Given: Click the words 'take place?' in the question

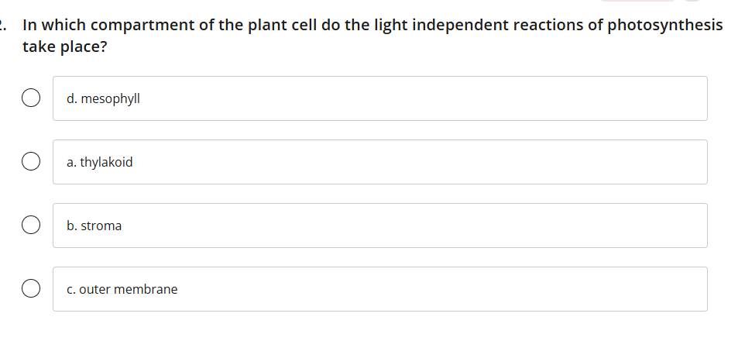Looking at the screenshot, I should tap(64, 45).
